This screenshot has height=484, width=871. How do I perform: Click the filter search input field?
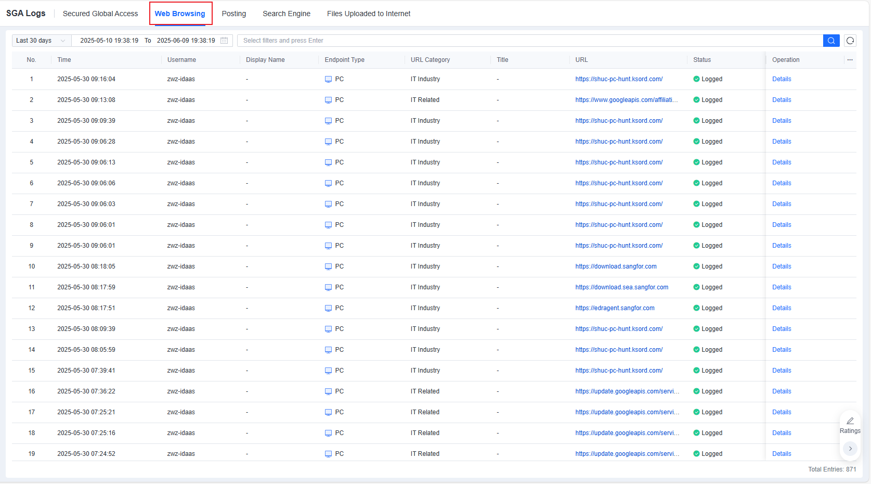(530, 41)
